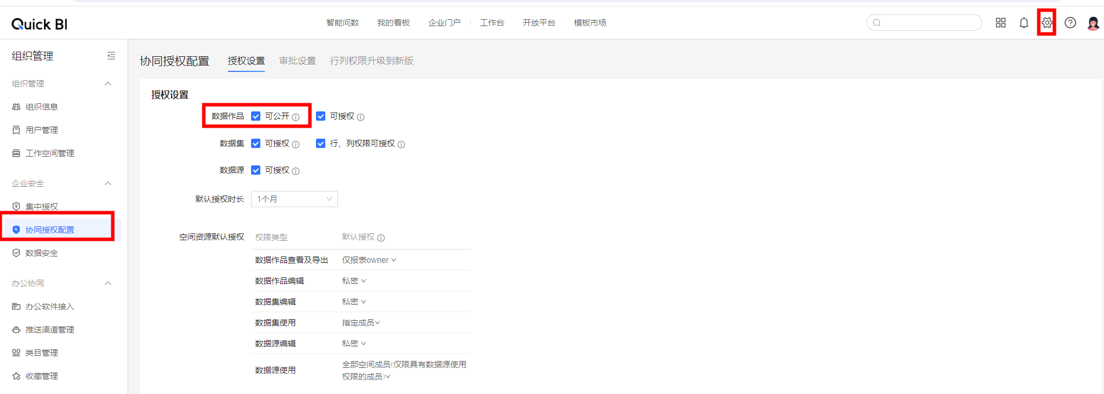Open the 默认授权时长 dropdown
The width and height of the screenshot is (1104, 394).
coord(294,199)
